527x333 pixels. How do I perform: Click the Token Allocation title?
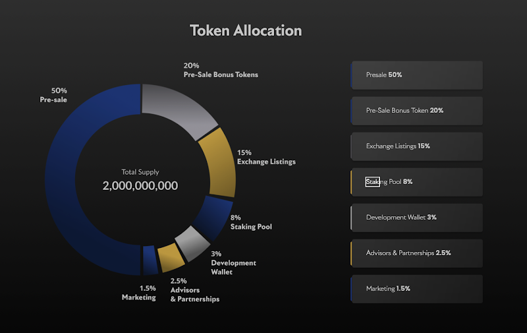(246, 30)
